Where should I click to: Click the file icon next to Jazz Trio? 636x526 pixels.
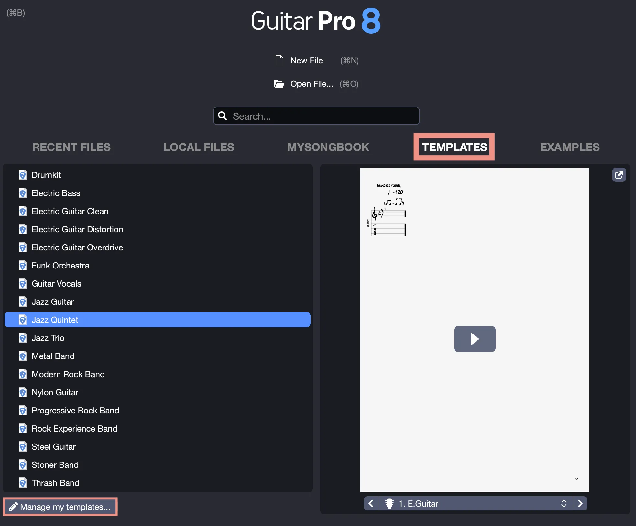(x=23, y=338)
